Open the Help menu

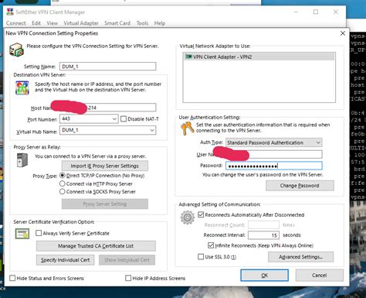coord(160,23)
